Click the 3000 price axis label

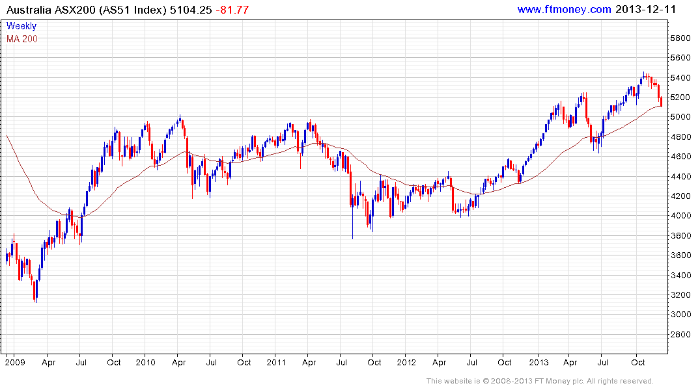pyautogui.click(x=680, y=315)
